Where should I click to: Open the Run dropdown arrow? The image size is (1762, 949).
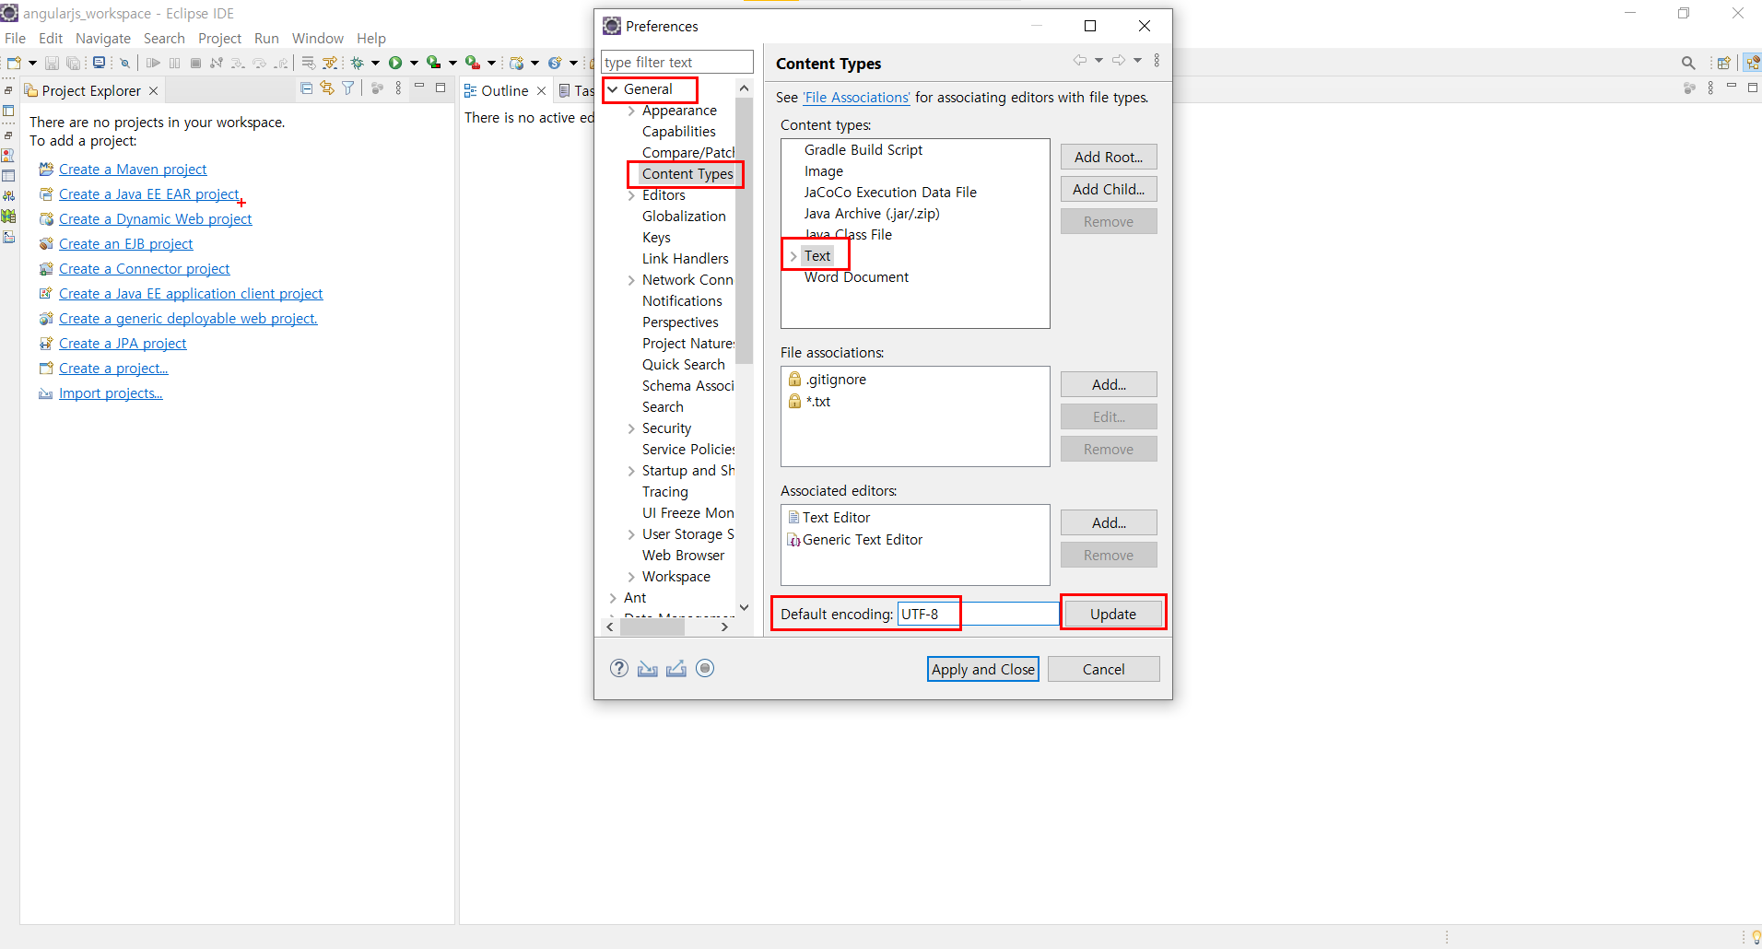pos(414,63)
